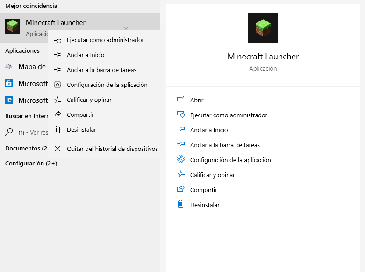Select Compartir in the context menu

point(106,115)
